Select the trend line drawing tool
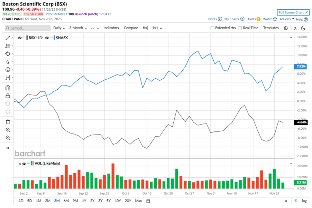 [x=8, y=38]
